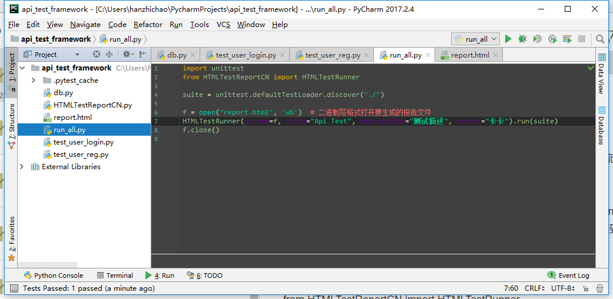Open the File menu
Viewport: 613px width, 299px height.
(14, 24)
